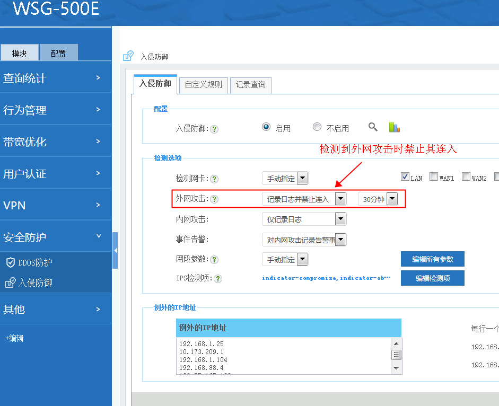The image size is (499, 406).
Task: Switch to the 记录查询 tab
Action: tap(251, 85)
